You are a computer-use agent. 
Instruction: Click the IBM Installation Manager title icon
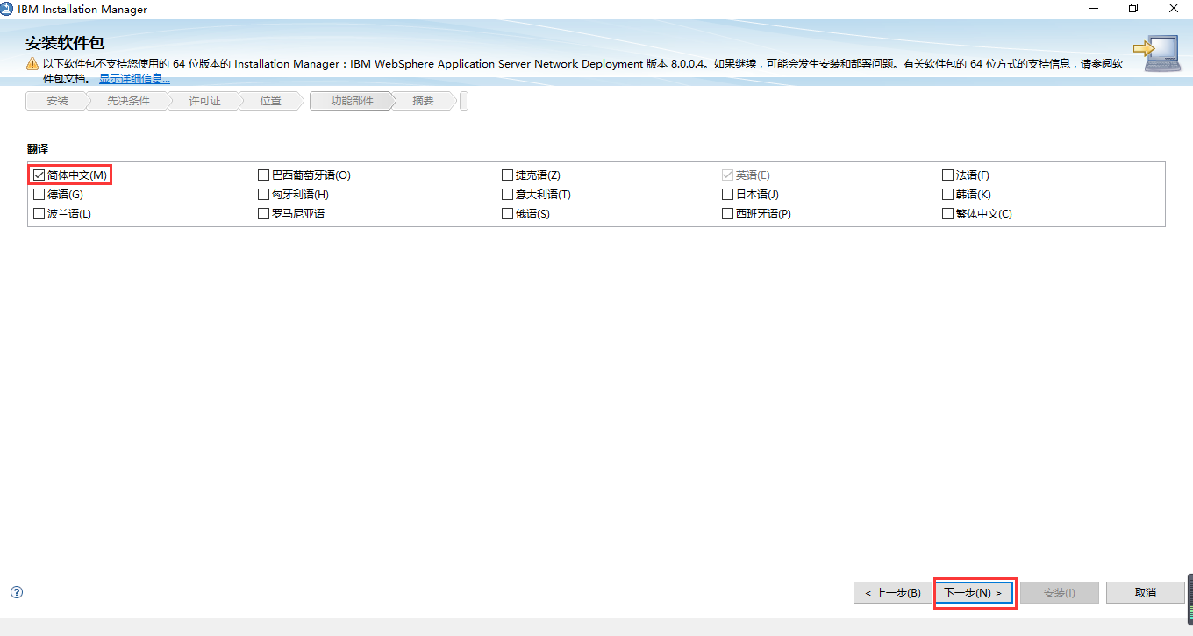click(x=8, y=9)
